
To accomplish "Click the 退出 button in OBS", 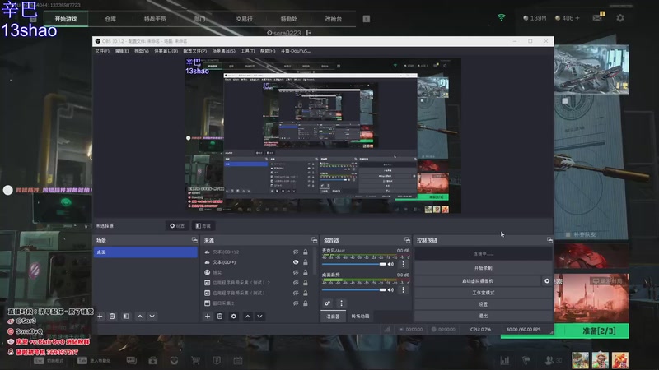I will (x=484, y=316).
